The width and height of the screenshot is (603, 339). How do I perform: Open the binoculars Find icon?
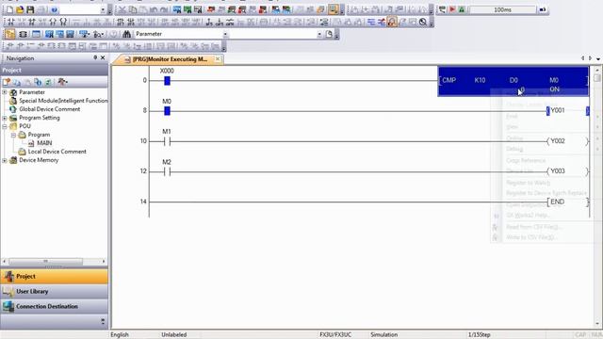(x=126, y=34)
